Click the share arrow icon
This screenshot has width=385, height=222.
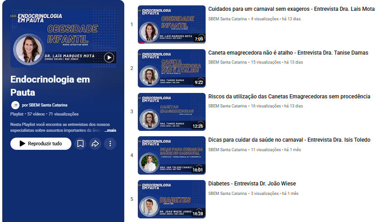click(x=95, y=143)
